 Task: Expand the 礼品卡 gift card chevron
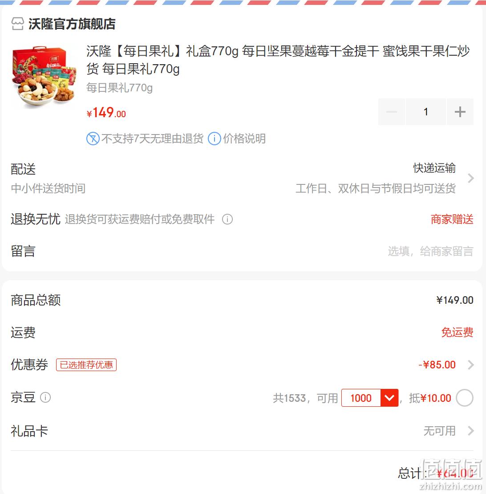[x=470, y=431]
